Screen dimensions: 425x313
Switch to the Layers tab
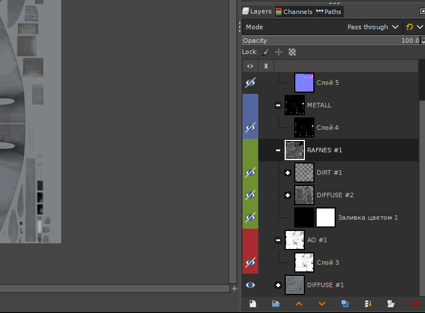(x=257, y=11)
